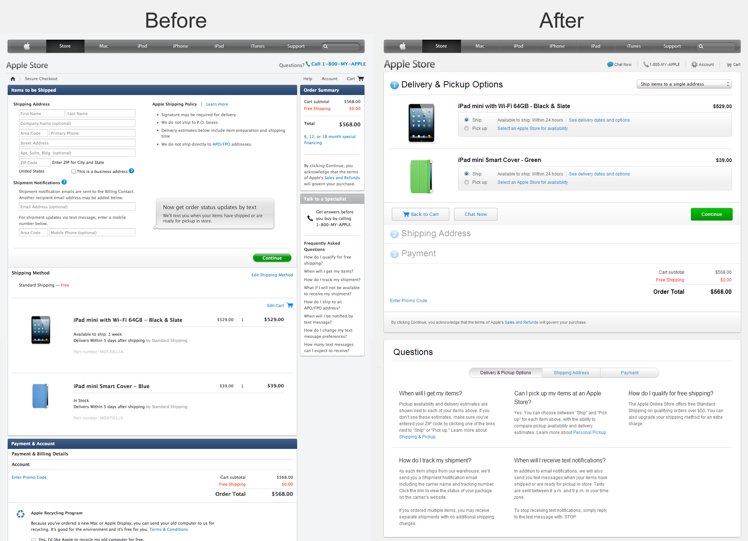The width and height of the screenshot is (748, 541).
Task: Check 'This is a business address'
Action: point(74,171)
